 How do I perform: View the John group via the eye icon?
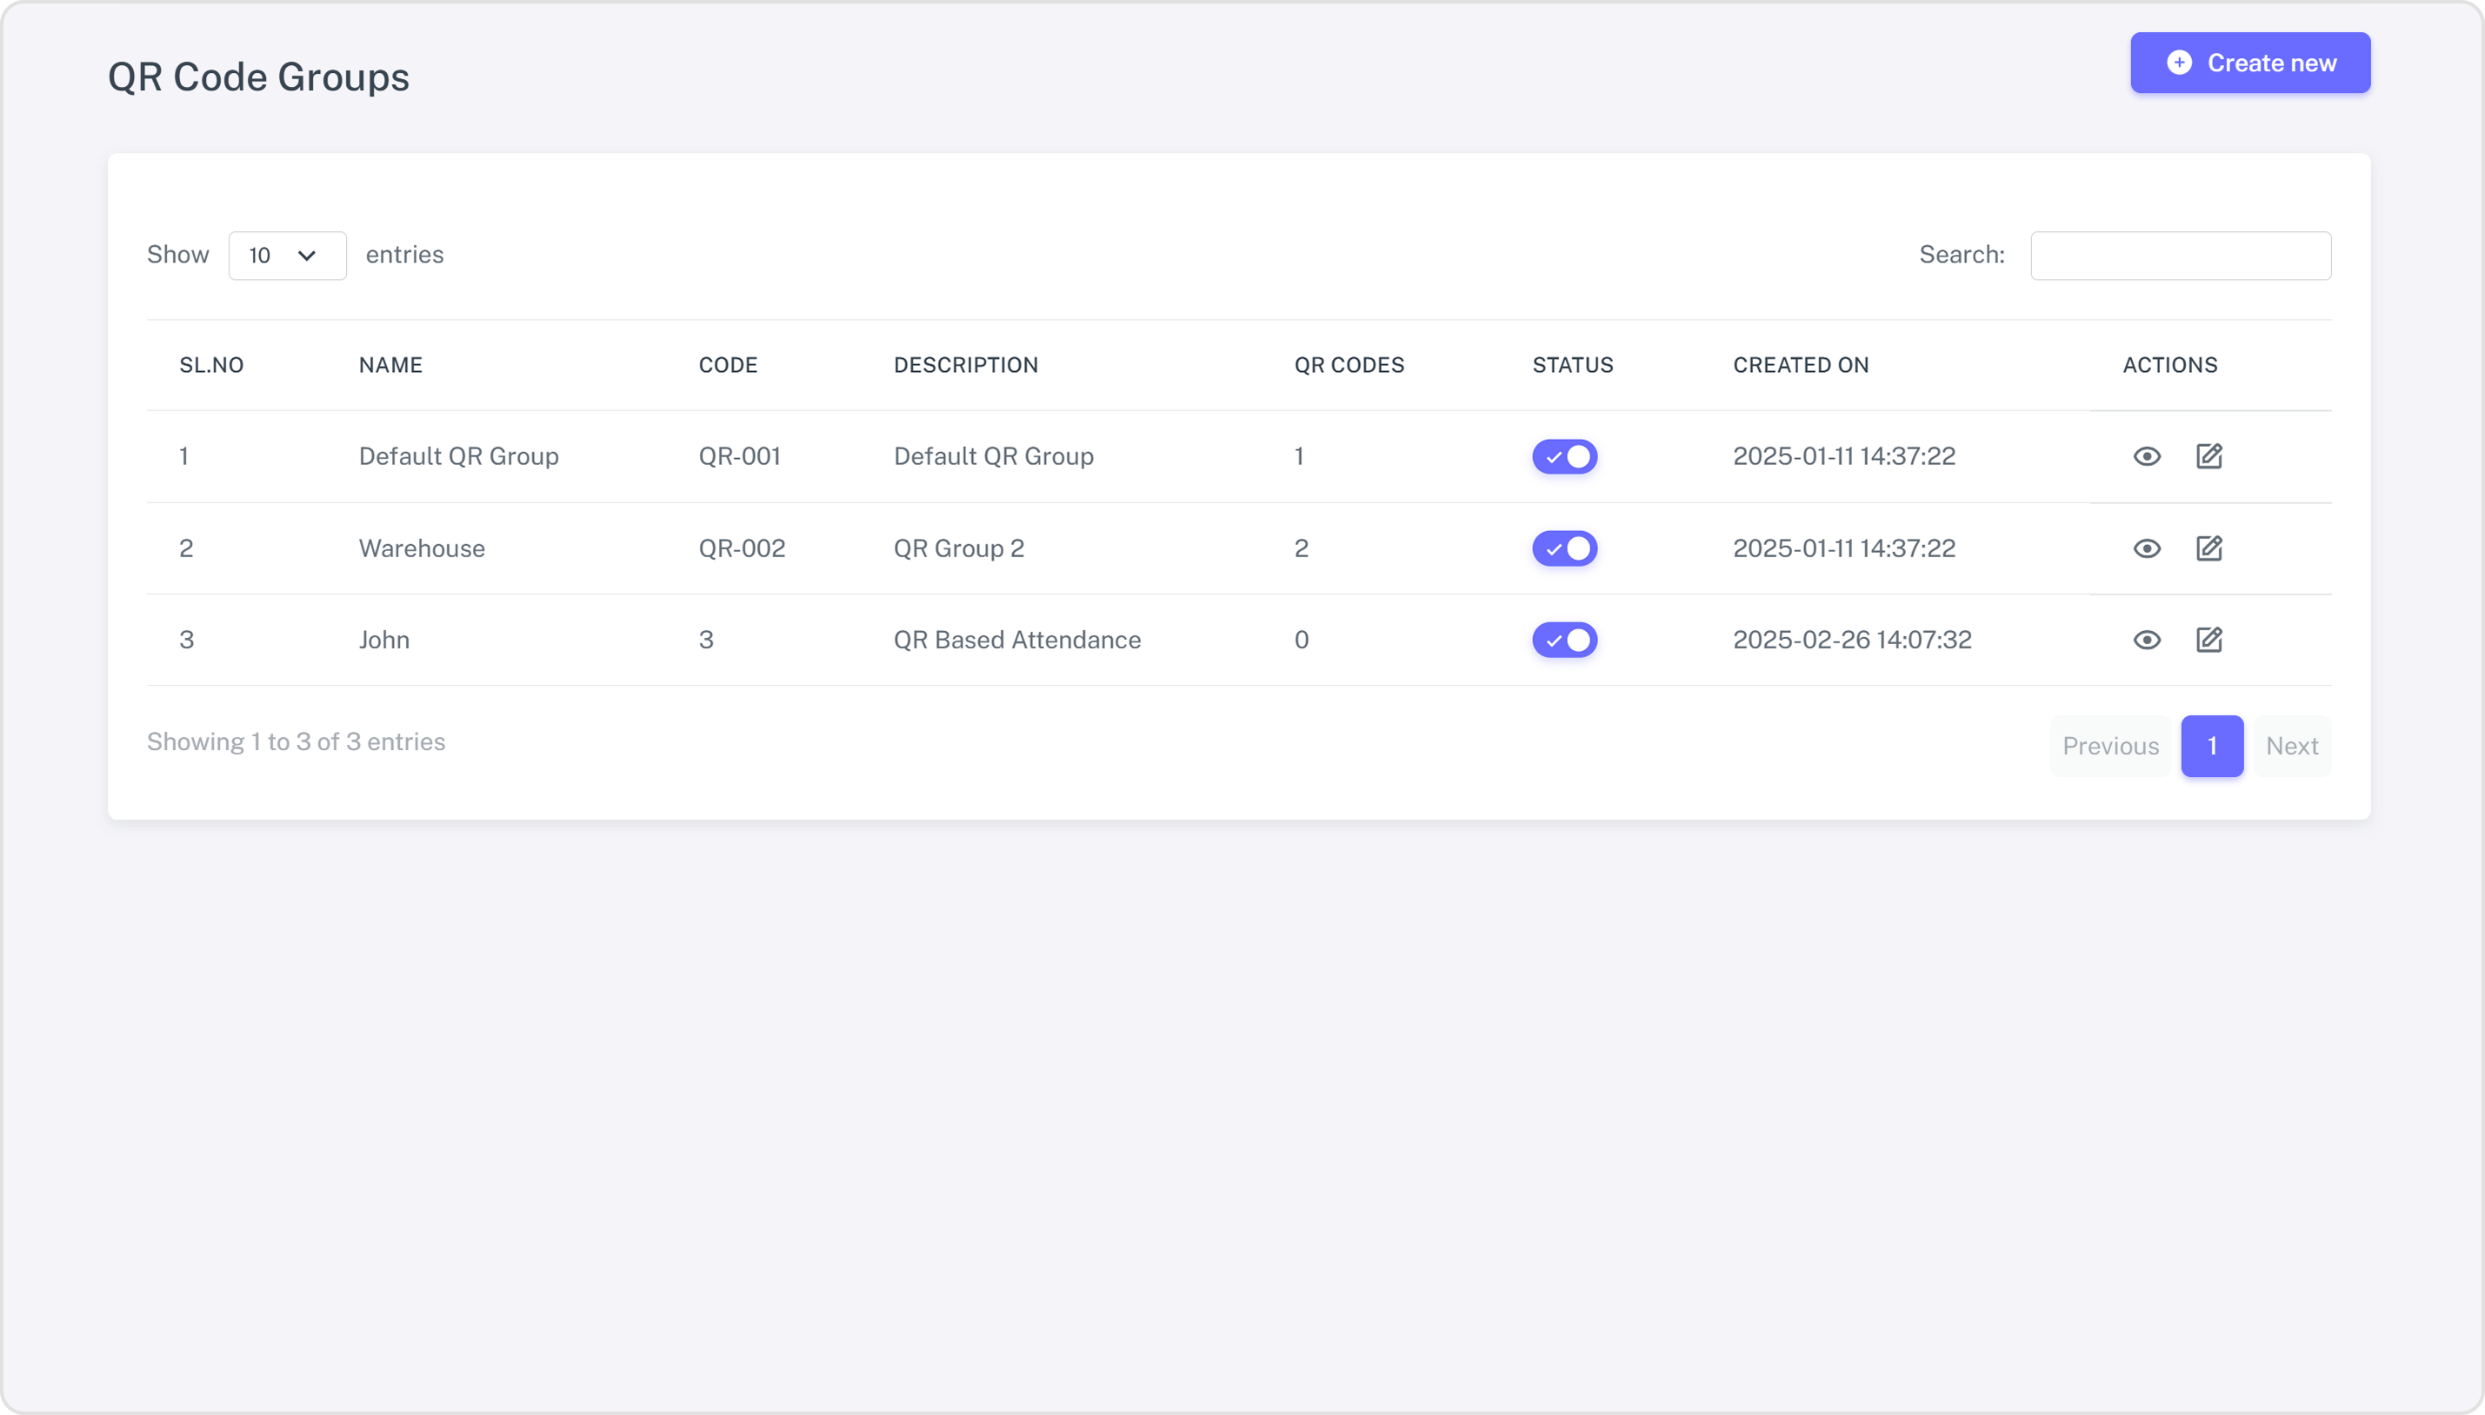coord(2147,640)
